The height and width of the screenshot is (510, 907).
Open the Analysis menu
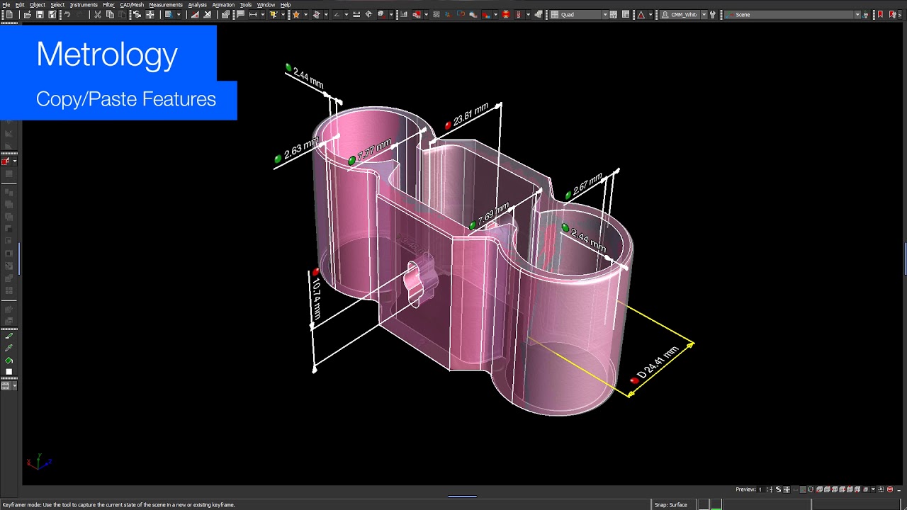[x=197, y=5]
